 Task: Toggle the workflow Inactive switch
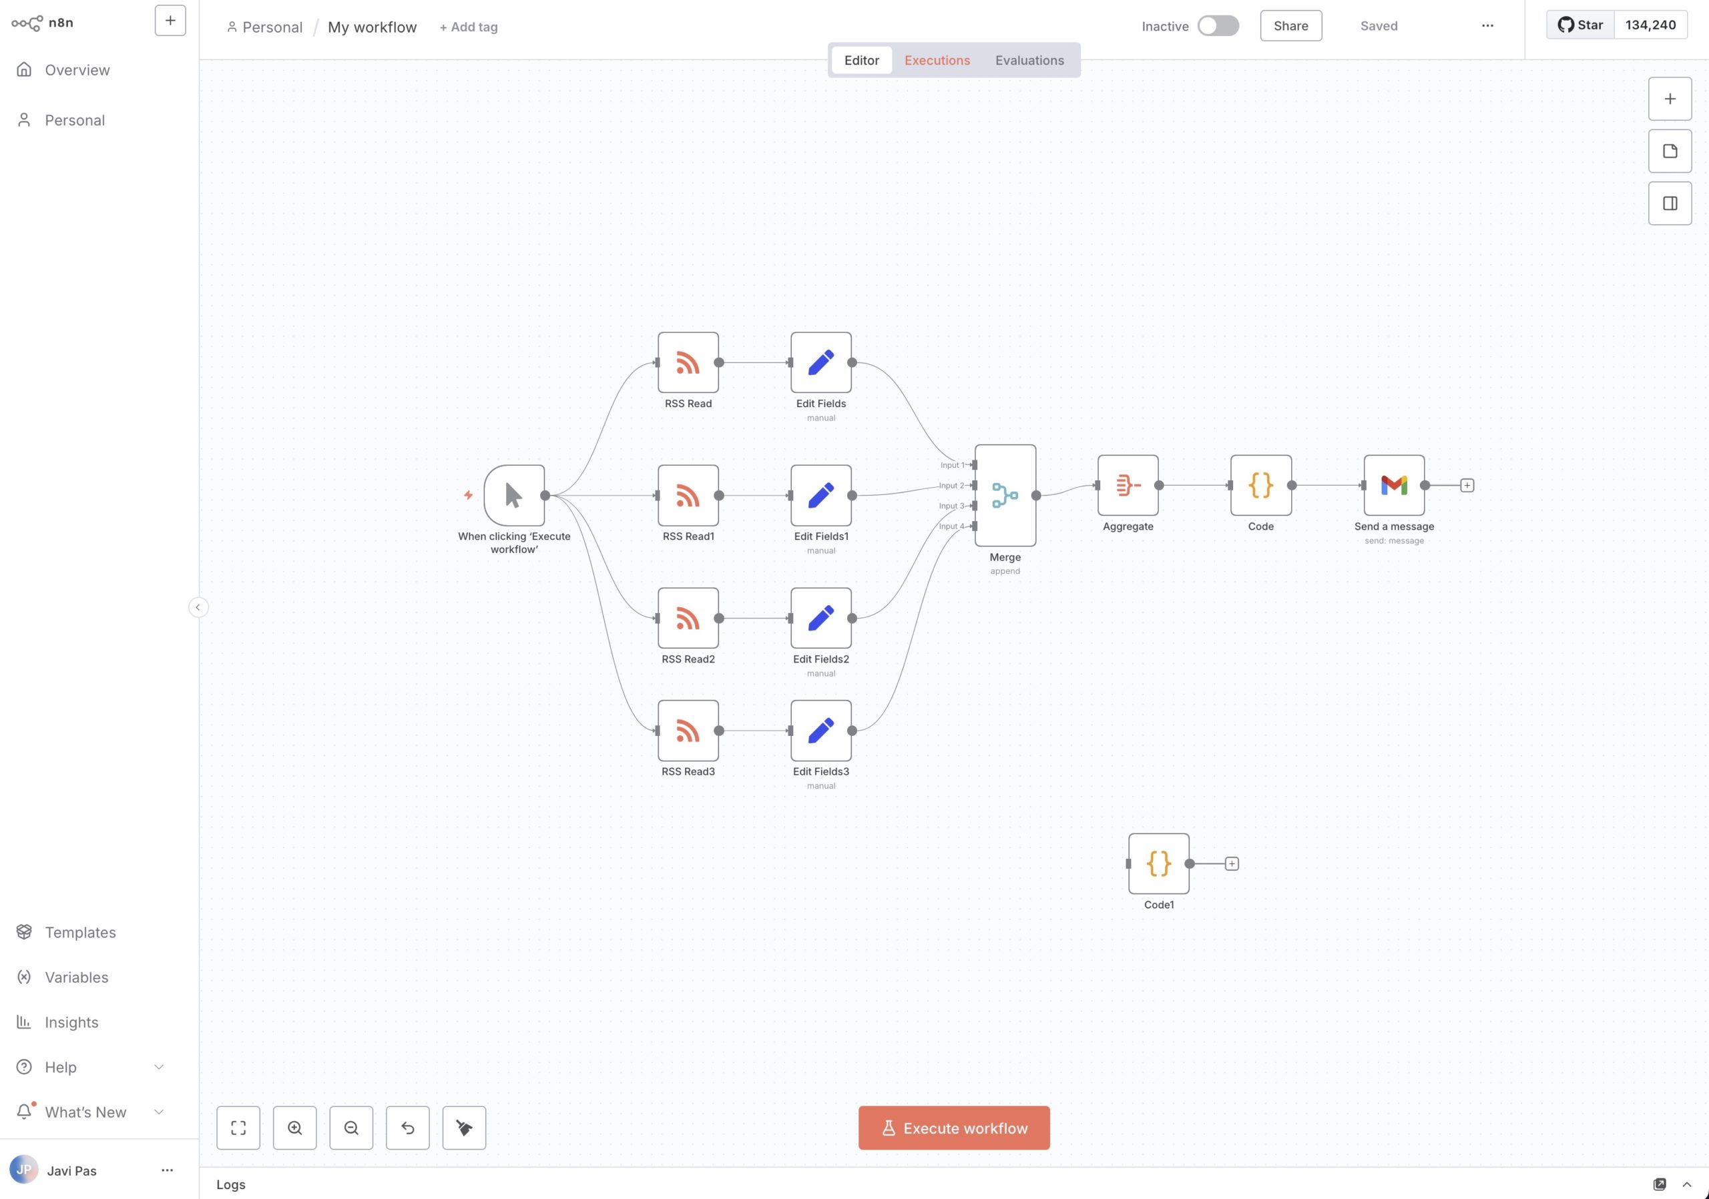[1218, 26]
